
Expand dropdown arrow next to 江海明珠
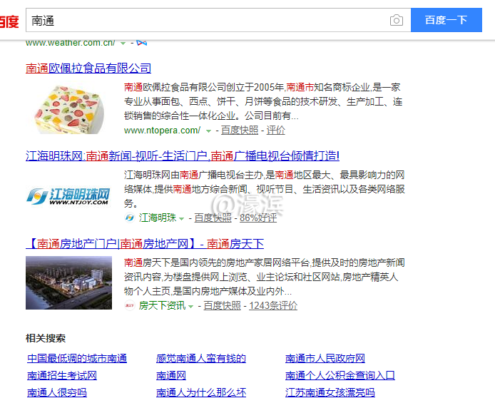[x=181, y=218]
